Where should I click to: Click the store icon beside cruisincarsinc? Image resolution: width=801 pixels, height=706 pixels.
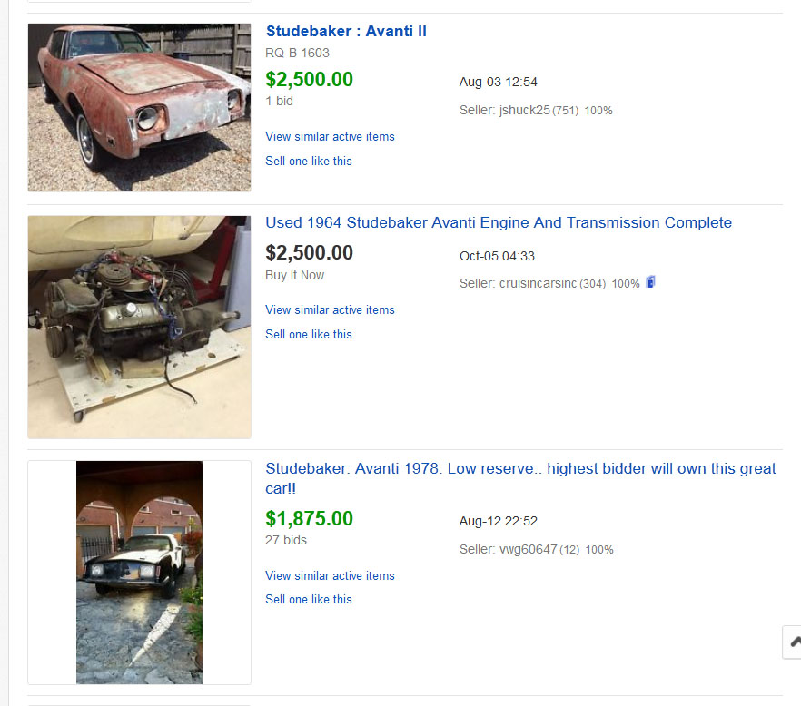point(650,282)
